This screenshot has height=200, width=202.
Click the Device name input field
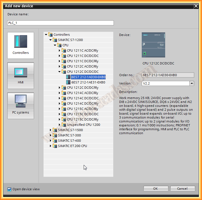click(x=61, y=23)
